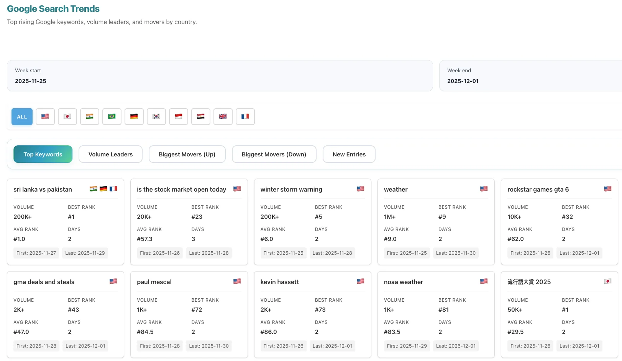
Task: Toggle the Egypt flag filter
Action: point(200,117)
